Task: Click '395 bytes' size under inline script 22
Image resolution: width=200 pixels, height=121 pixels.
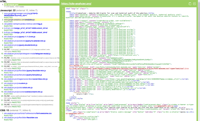Action: 8,107
